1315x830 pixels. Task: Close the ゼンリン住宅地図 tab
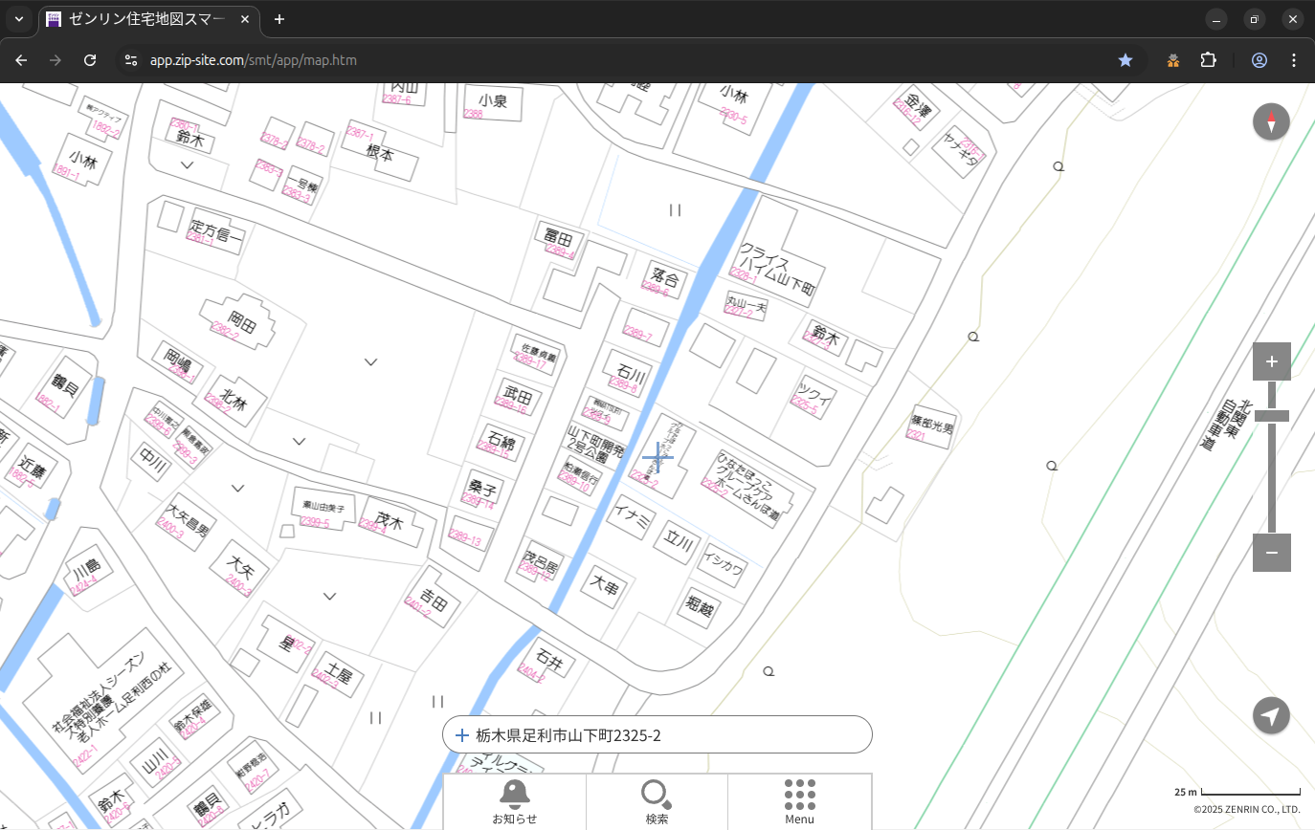[245, 19]
